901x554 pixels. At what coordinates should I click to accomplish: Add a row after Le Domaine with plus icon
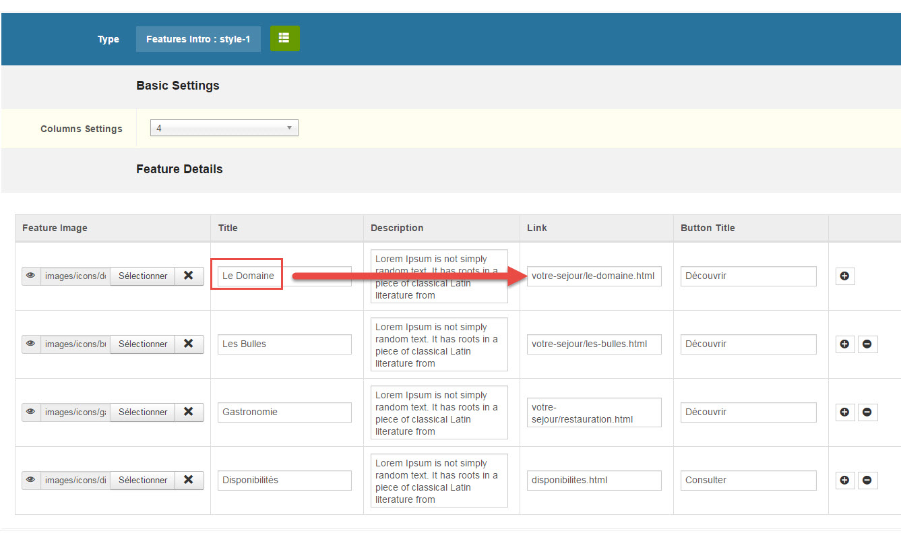[x=844, y=276]
